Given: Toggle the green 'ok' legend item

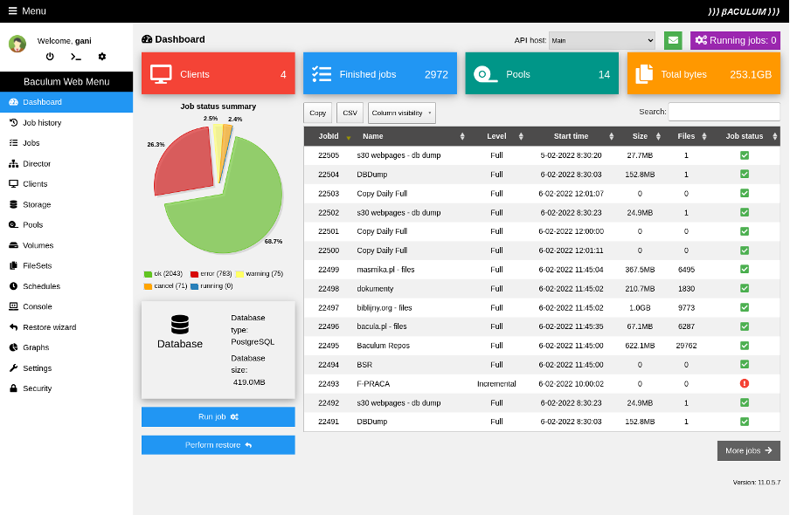Looking at the screenshot, I should [163, 274].
